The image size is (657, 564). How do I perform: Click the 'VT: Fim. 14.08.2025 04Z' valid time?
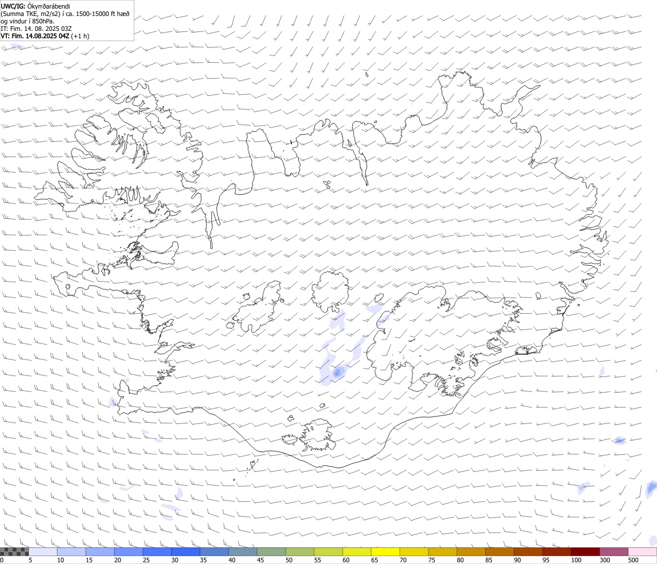35,36
